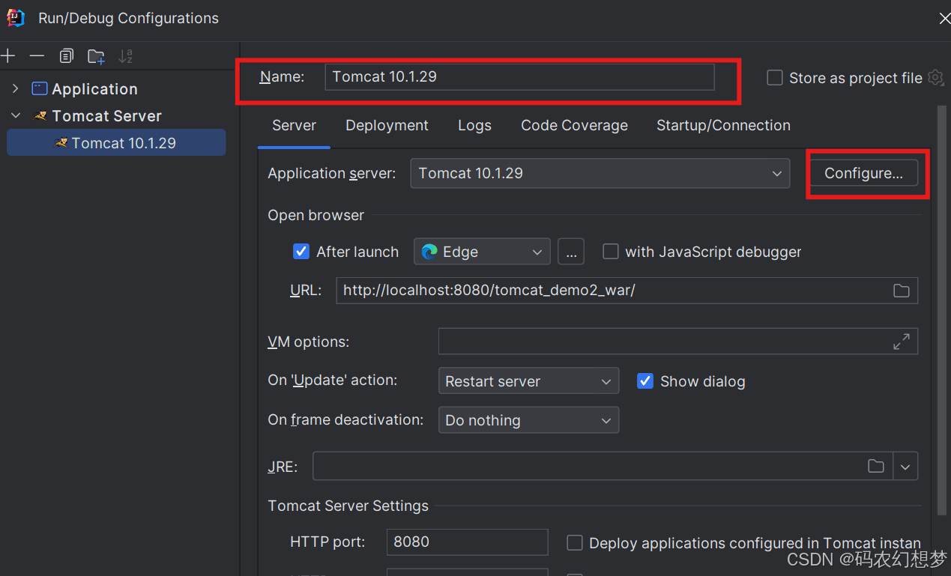951x576 pixels.
Task: Click the folder icon in JRE field
Action: coord(875,467)
